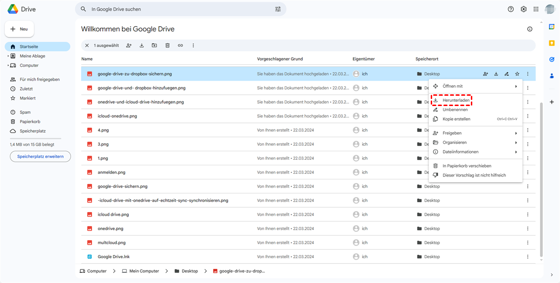560x283 pixels.
Task: Expand the Computer tree item
Action: coord(8,65)
